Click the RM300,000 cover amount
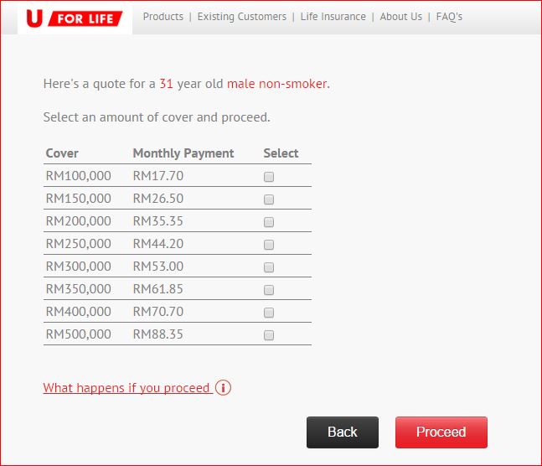 (x=79, y=267)
